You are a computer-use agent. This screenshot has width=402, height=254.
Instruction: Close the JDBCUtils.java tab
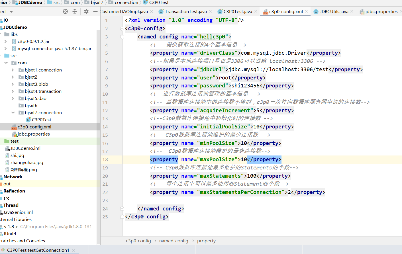pyautogui.click(x=352, y=11)
